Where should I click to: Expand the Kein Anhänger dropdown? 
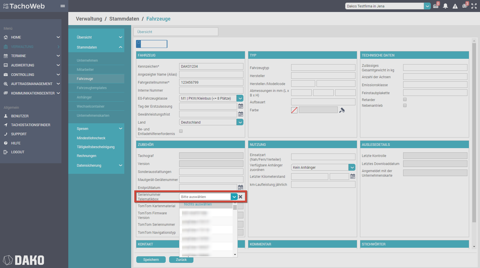click(x=352, y=168)
